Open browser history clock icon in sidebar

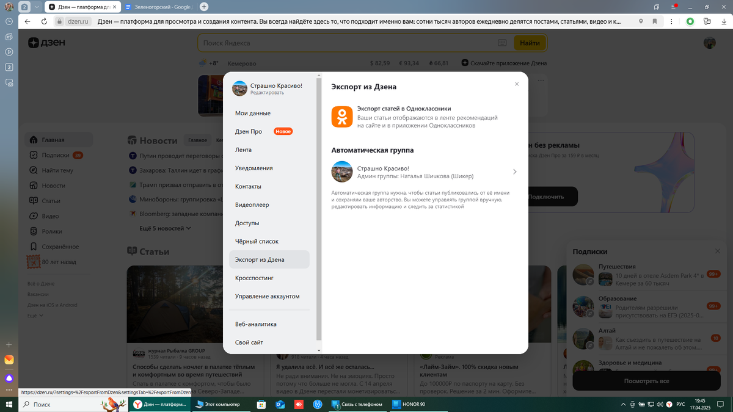(x=9, y=21)
